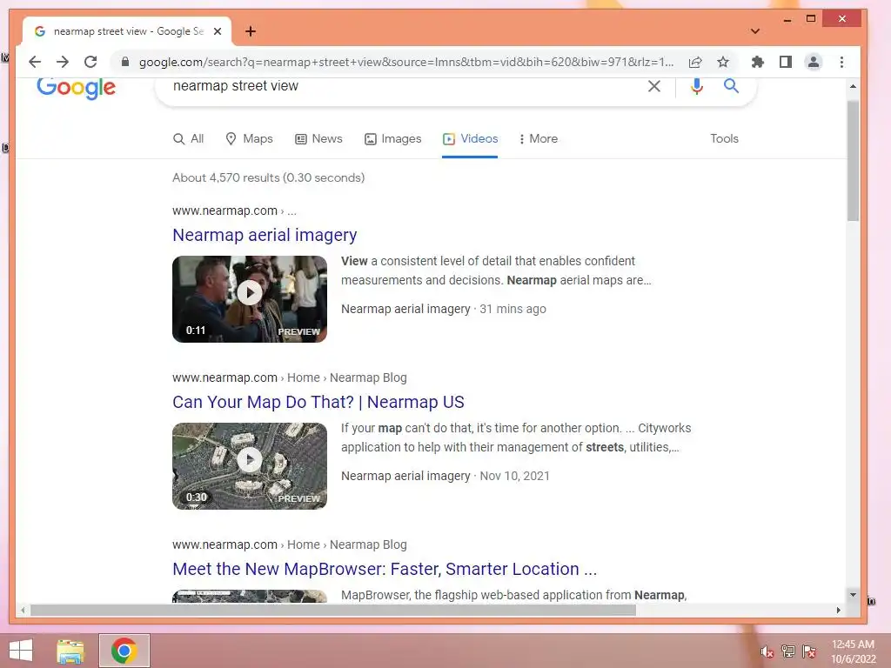Screen dimensions: 891x668
Task: Submit the search with the magnifier icon
Action: (731, 86)
